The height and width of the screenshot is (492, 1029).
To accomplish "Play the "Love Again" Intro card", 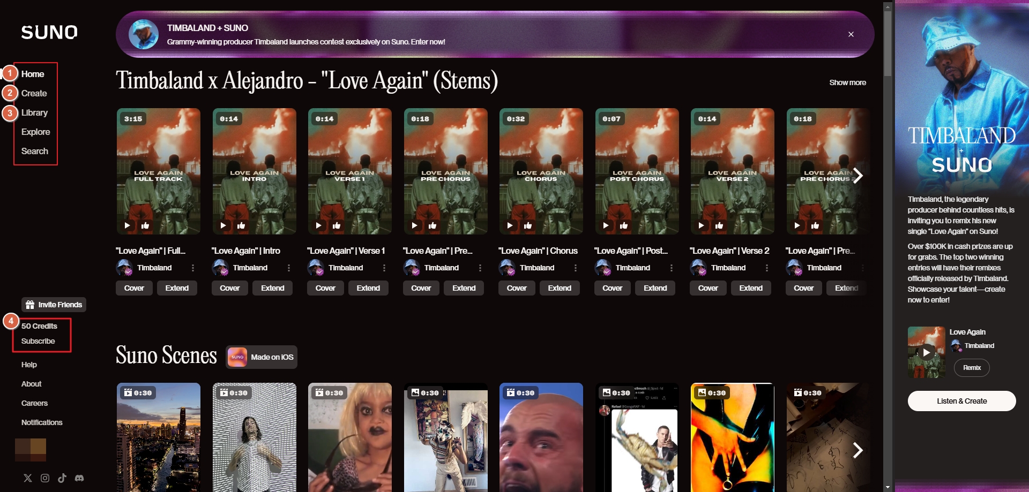I will click(x=223, y=225).
